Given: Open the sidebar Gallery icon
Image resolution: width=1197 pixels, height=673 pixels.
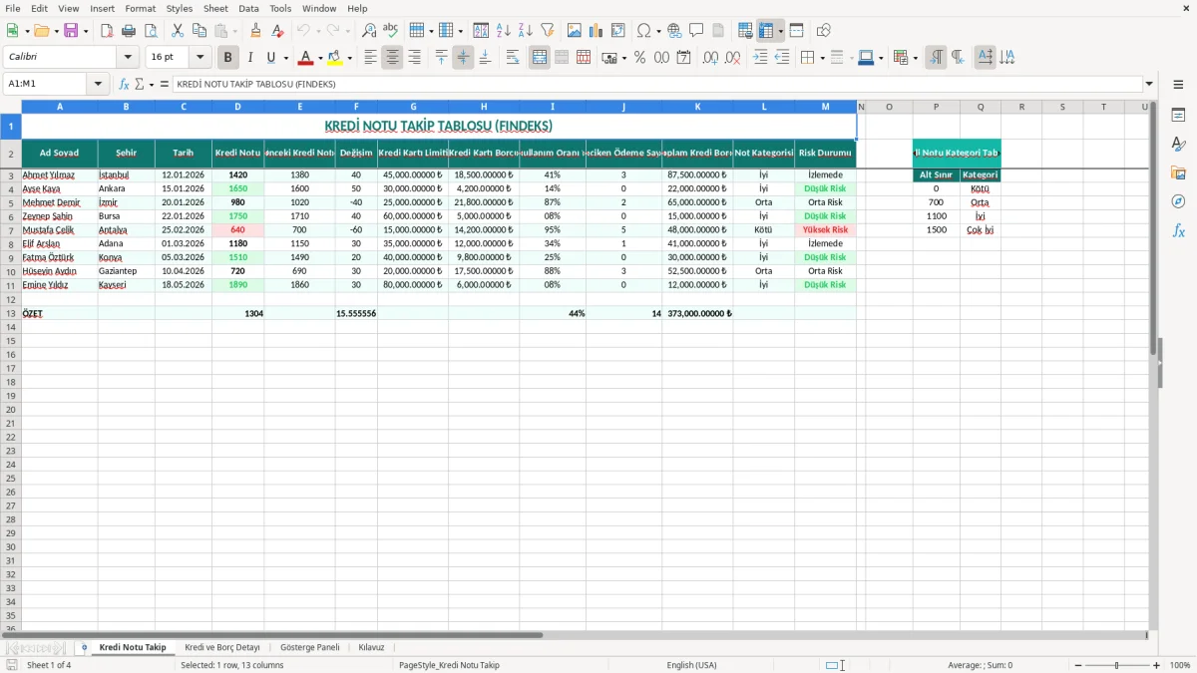Looking at the screenshot, I should 1178,172.
